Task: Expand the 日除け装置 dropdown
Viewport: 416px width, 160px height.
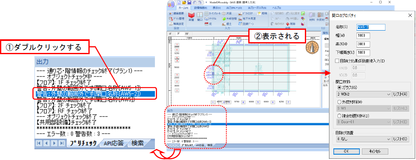Action: click(x=363, y=139)
